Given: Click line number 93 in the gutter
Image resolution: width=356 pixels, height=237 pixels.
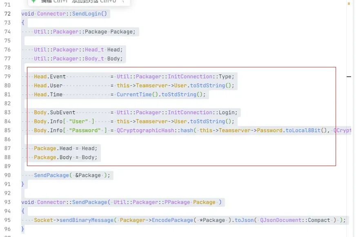Looking at the screenshot, I should (x=7, y=202).
